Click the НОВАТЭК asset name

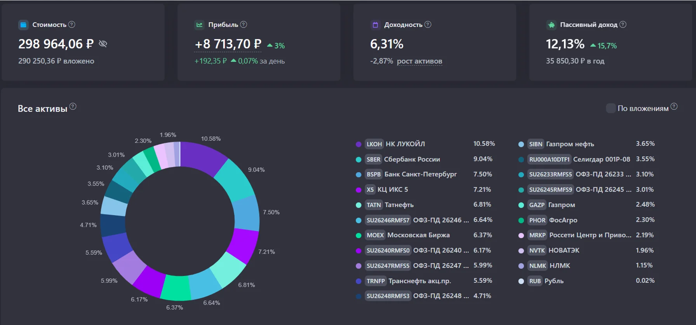pyautogui.click(x=564, y=251)
